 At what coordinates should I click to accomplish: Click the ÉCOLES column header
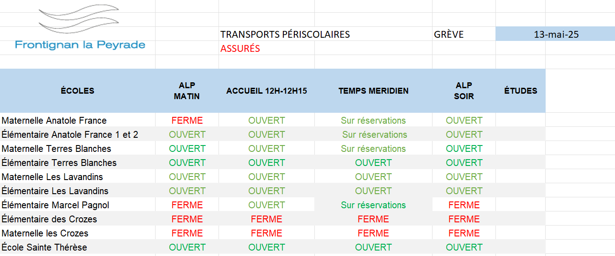[x=78, y=91]
